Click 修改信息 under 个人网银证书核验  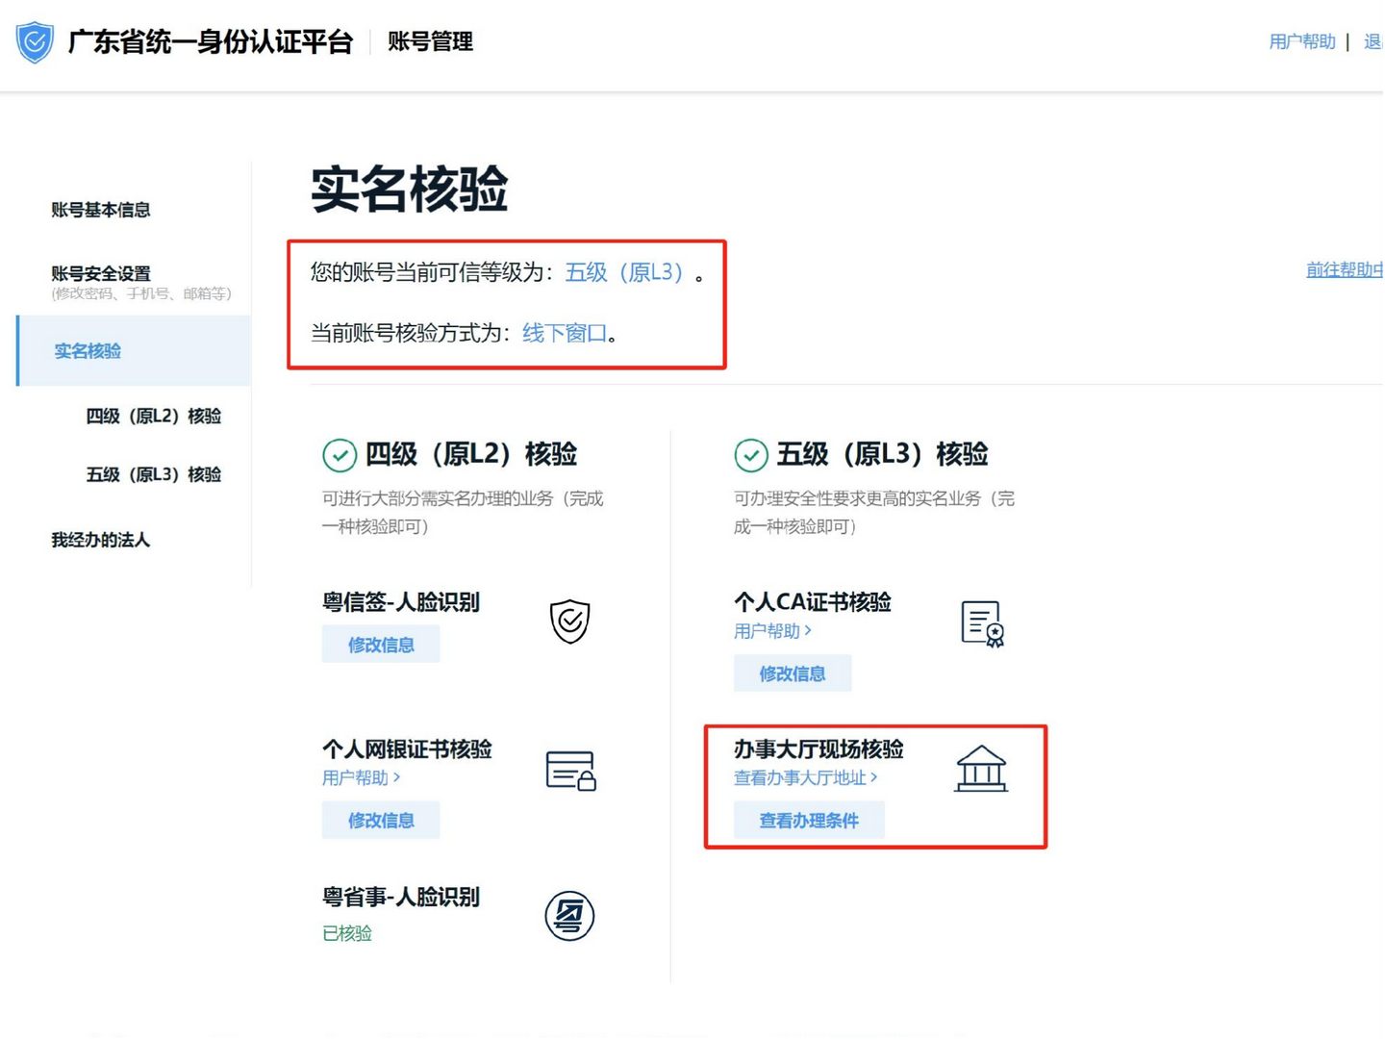pyautogui.click(x=381, y=821)
